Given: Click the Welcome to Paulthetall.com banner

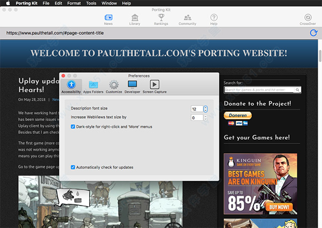Looking at the screenshot, I should (x=159, y=54).
